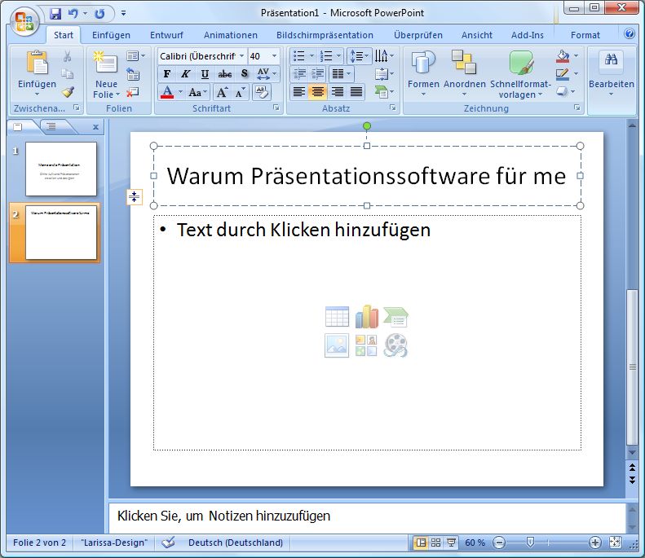Open the Anordnen arrange menu
This screenshot has height=558, width=645.
tap(465, 73)
